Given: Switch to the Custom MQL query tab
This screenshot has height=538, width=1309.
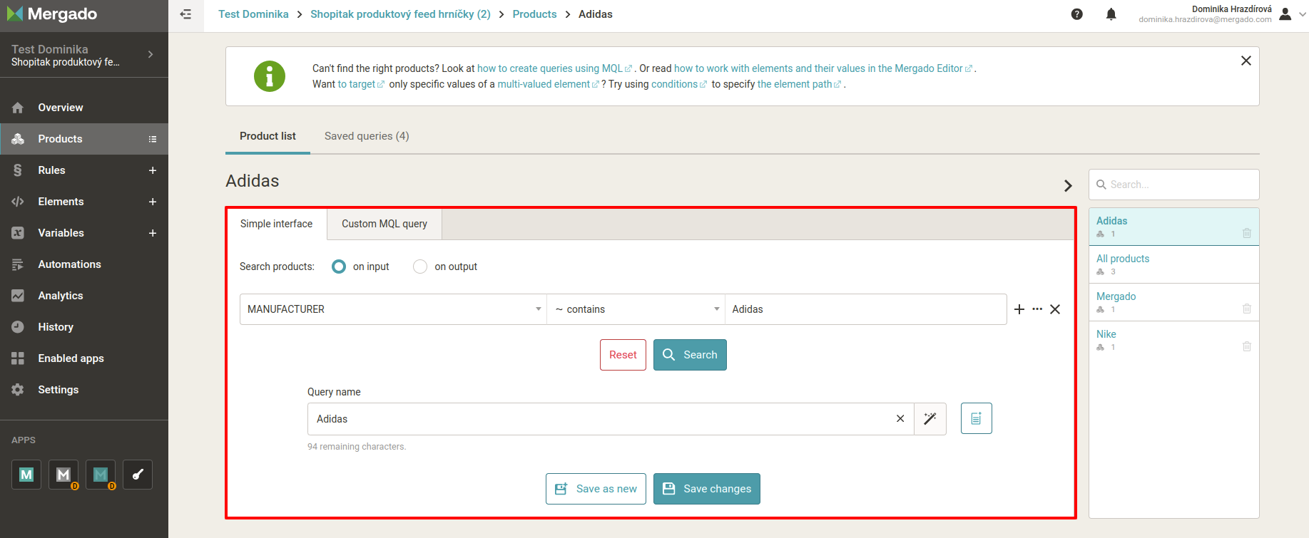Looking at the screenshot, I should point(384,224).
